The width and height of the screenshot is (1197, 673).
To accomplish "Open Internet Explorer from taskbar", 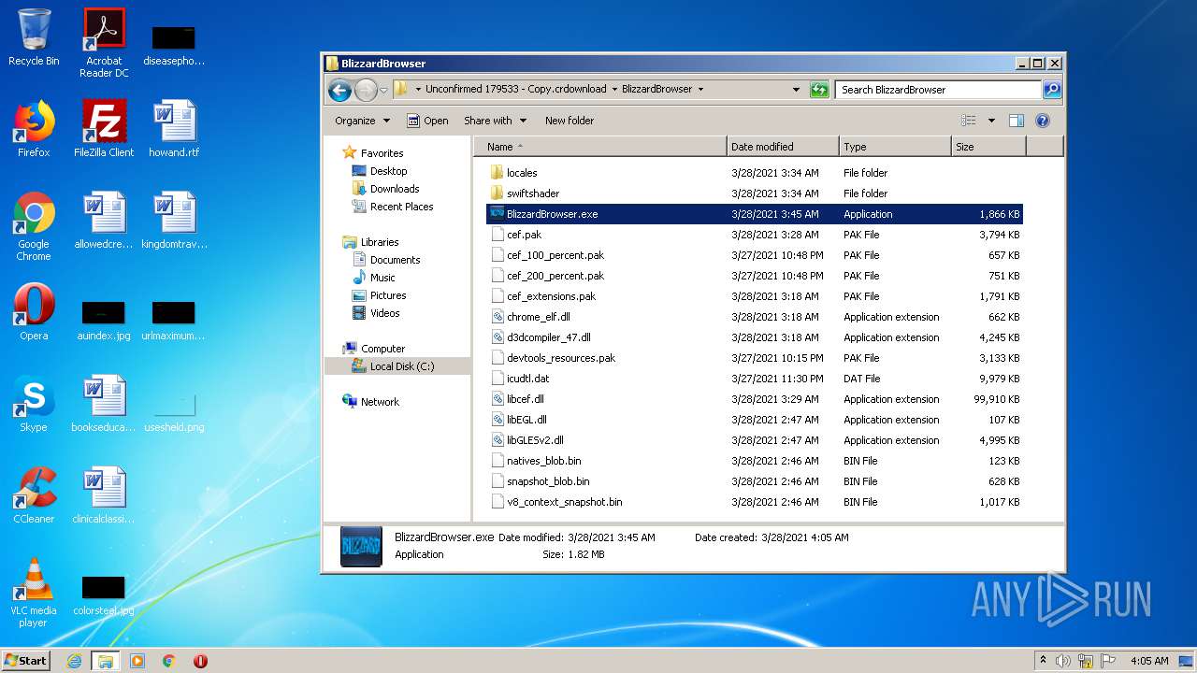I will [x=74, y=661].
